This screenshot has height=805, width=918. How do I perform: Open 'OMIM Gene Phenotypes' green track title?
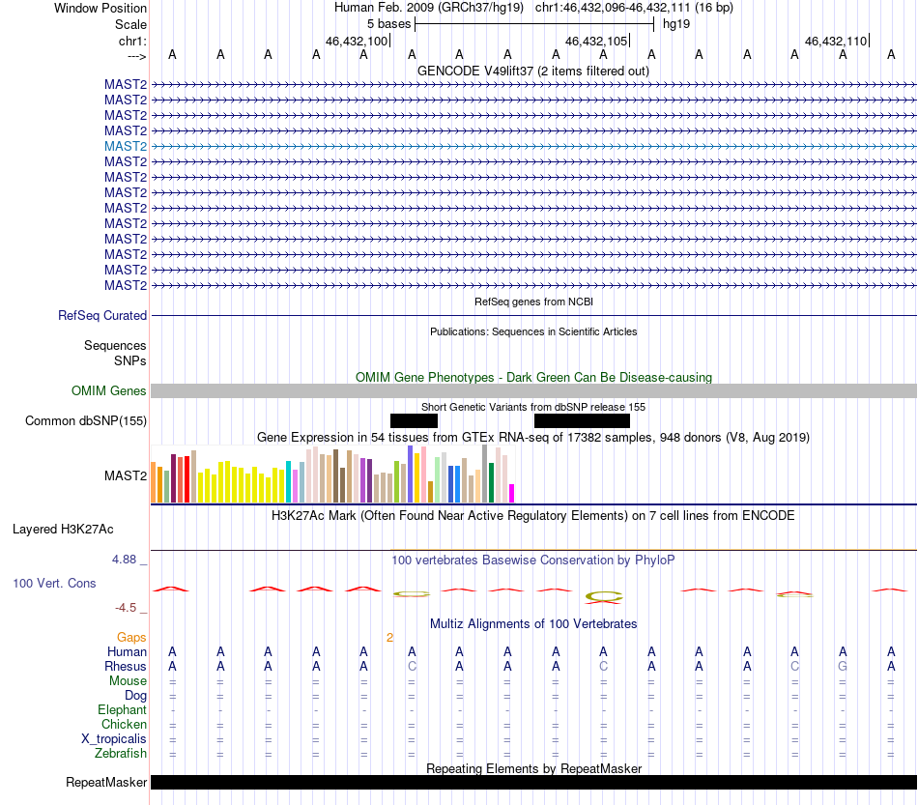(x=533, y=377)
